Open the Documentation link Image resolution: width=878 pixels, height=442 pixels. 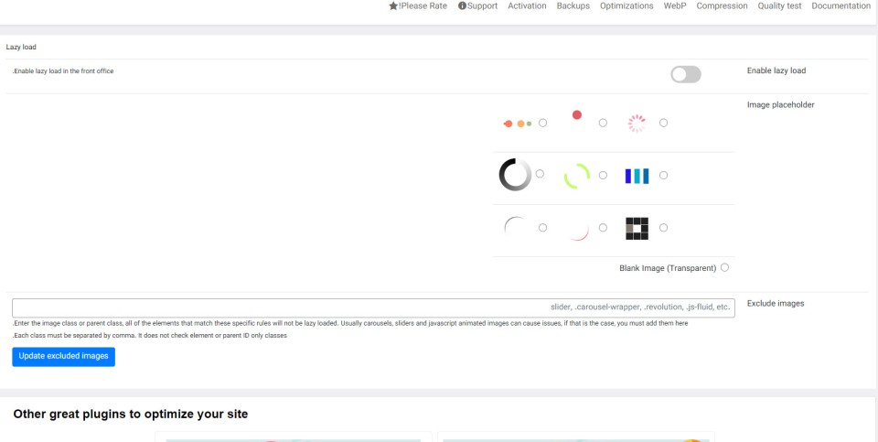pyautogui.click(x=841, y=5)
